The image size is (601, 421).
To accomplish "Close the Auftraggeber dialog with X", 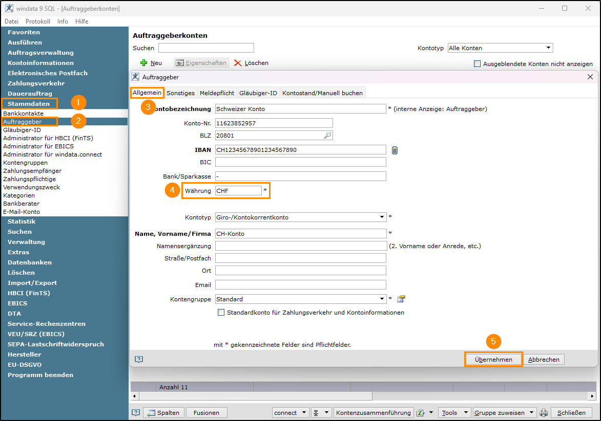I will click(x=590, y=77).
